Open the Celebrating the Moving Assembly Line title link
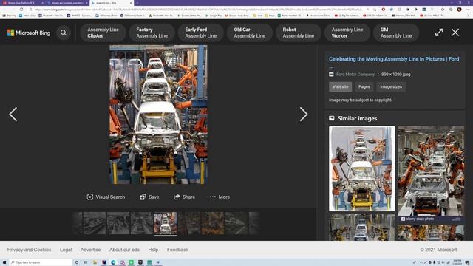 [x=394, y=59]
